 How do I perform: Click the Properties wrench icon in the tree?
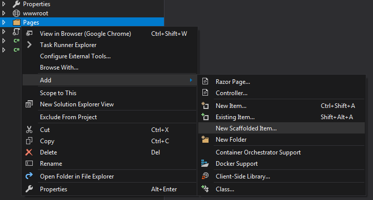pyautogui.click(x=16, y=4)
